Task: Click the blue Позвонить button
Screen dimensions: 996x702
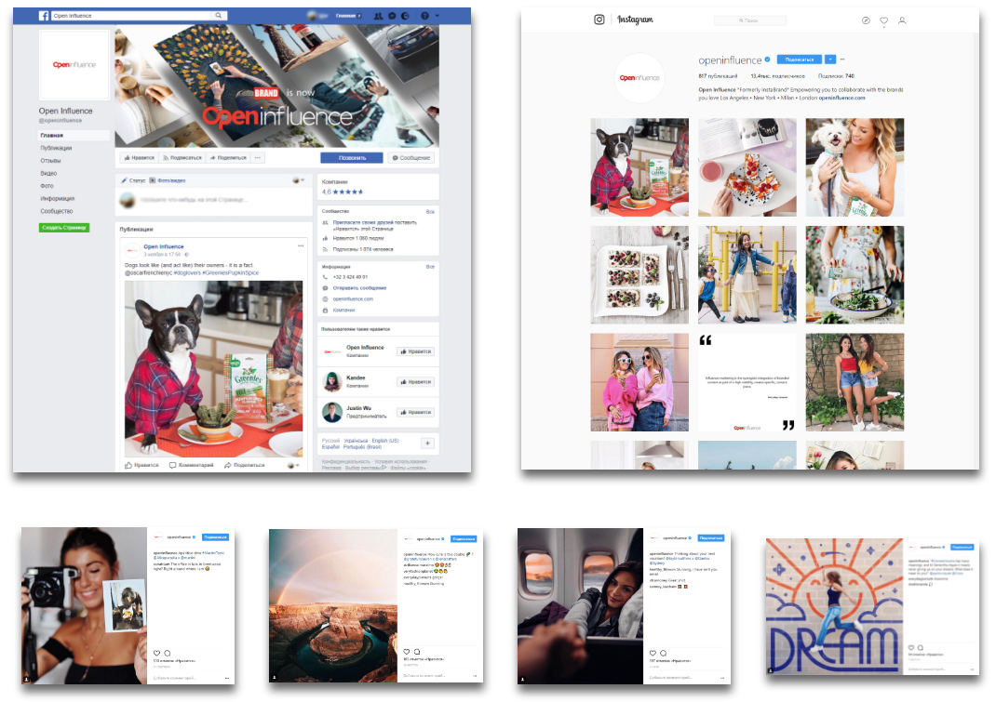Action: point(352,157)
